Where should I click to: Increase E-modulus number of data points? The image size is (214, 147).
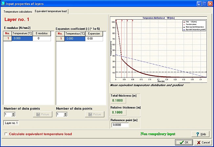13,113
